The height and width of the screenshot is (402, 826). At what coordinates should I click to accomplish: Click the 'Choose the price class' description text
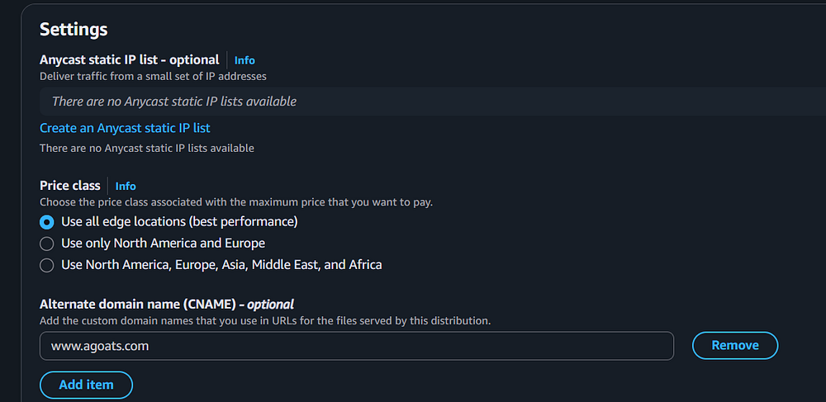[x=235, y=202]
